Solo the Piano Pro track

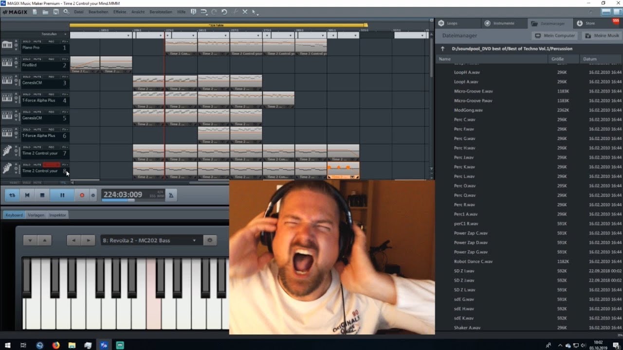(27, 42)
